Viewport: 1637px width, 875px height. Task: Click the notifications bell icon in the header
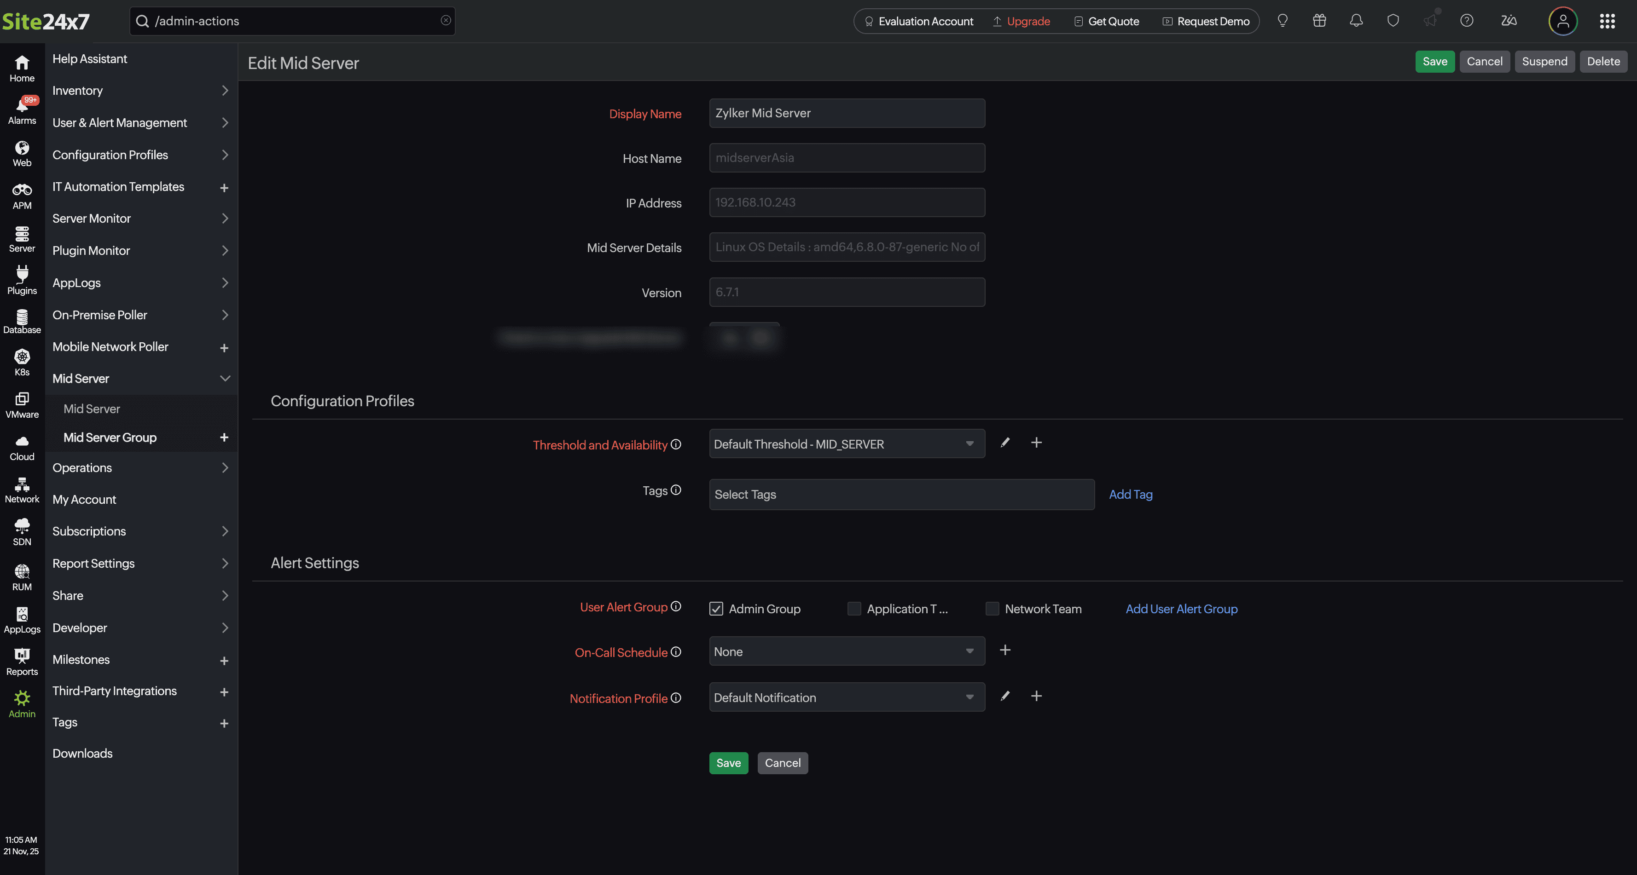(x=1355, y=21)
